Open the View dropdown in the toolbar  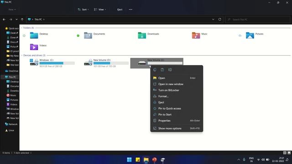100,10
